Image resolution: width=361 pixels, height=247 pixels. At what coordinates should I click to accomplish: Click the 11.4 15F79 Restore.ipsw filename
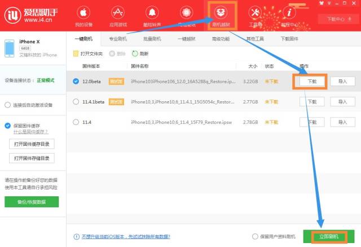[x=182, y=122]
